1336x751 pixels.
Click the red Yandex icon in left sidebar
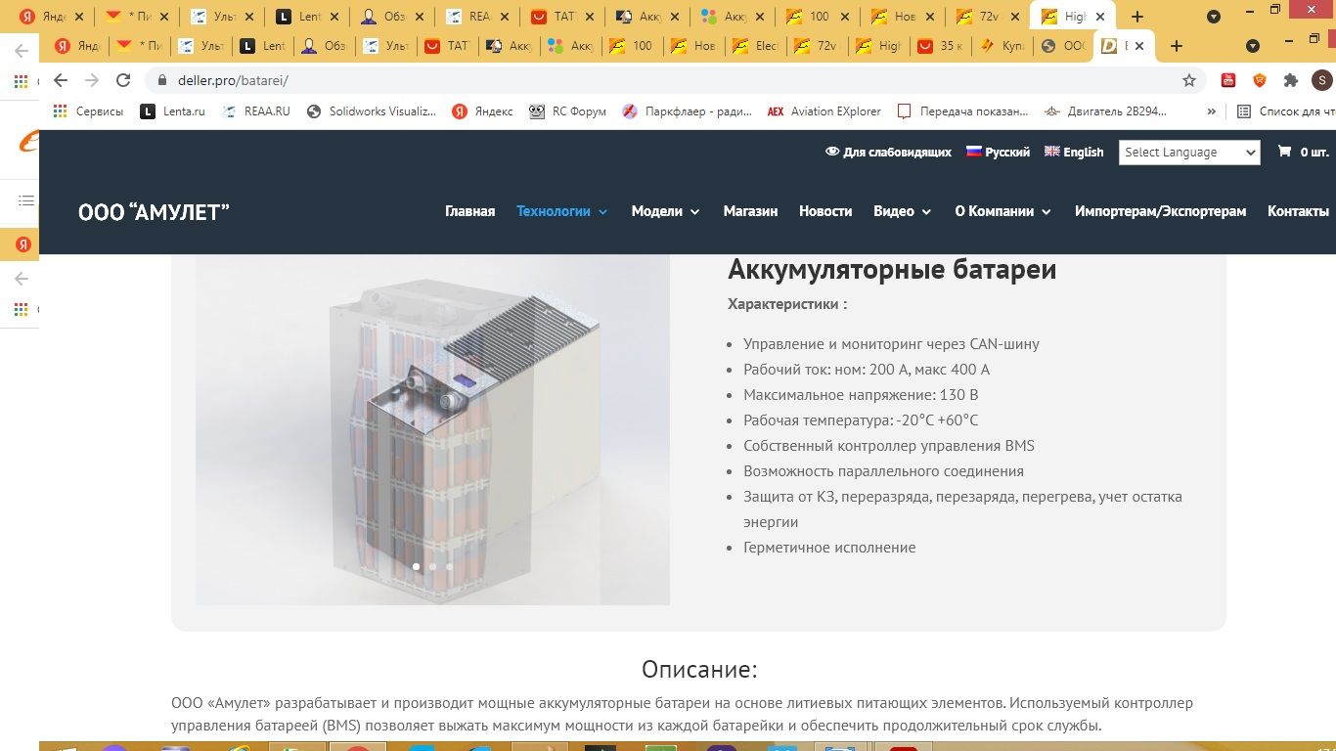(x=21, y=244)
